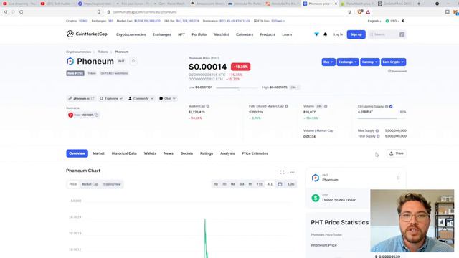Click Total Supply info icon
Screen dimensions: 459x258
[x=378, y=136]
